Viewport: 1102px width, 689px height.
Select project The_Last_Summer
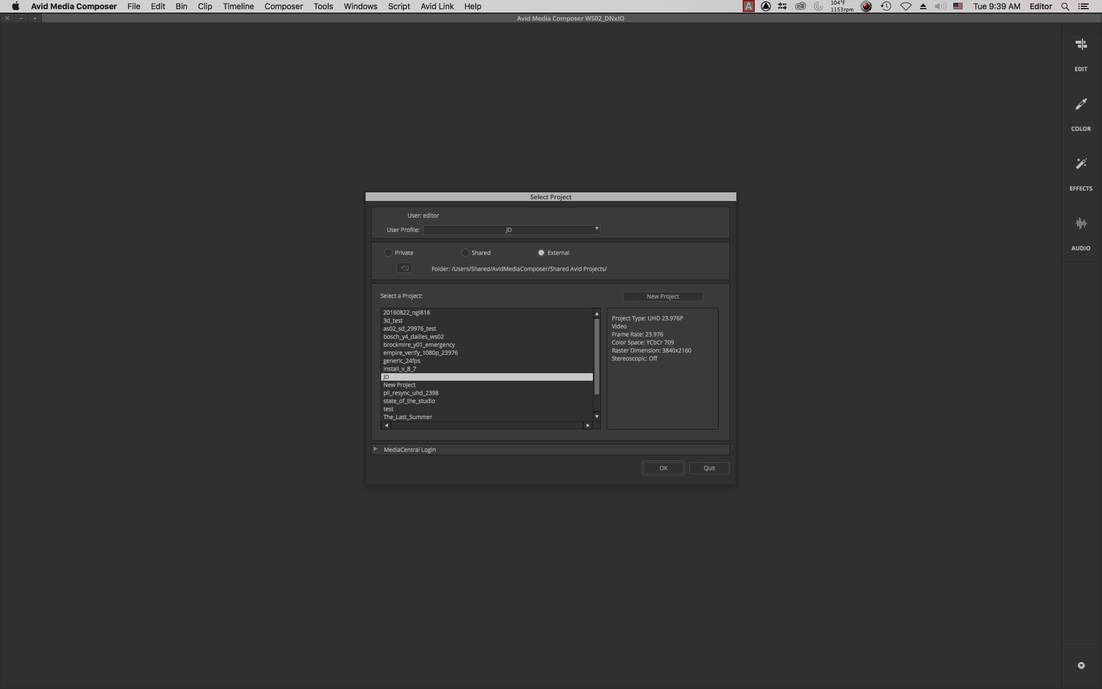coord(487,417)
